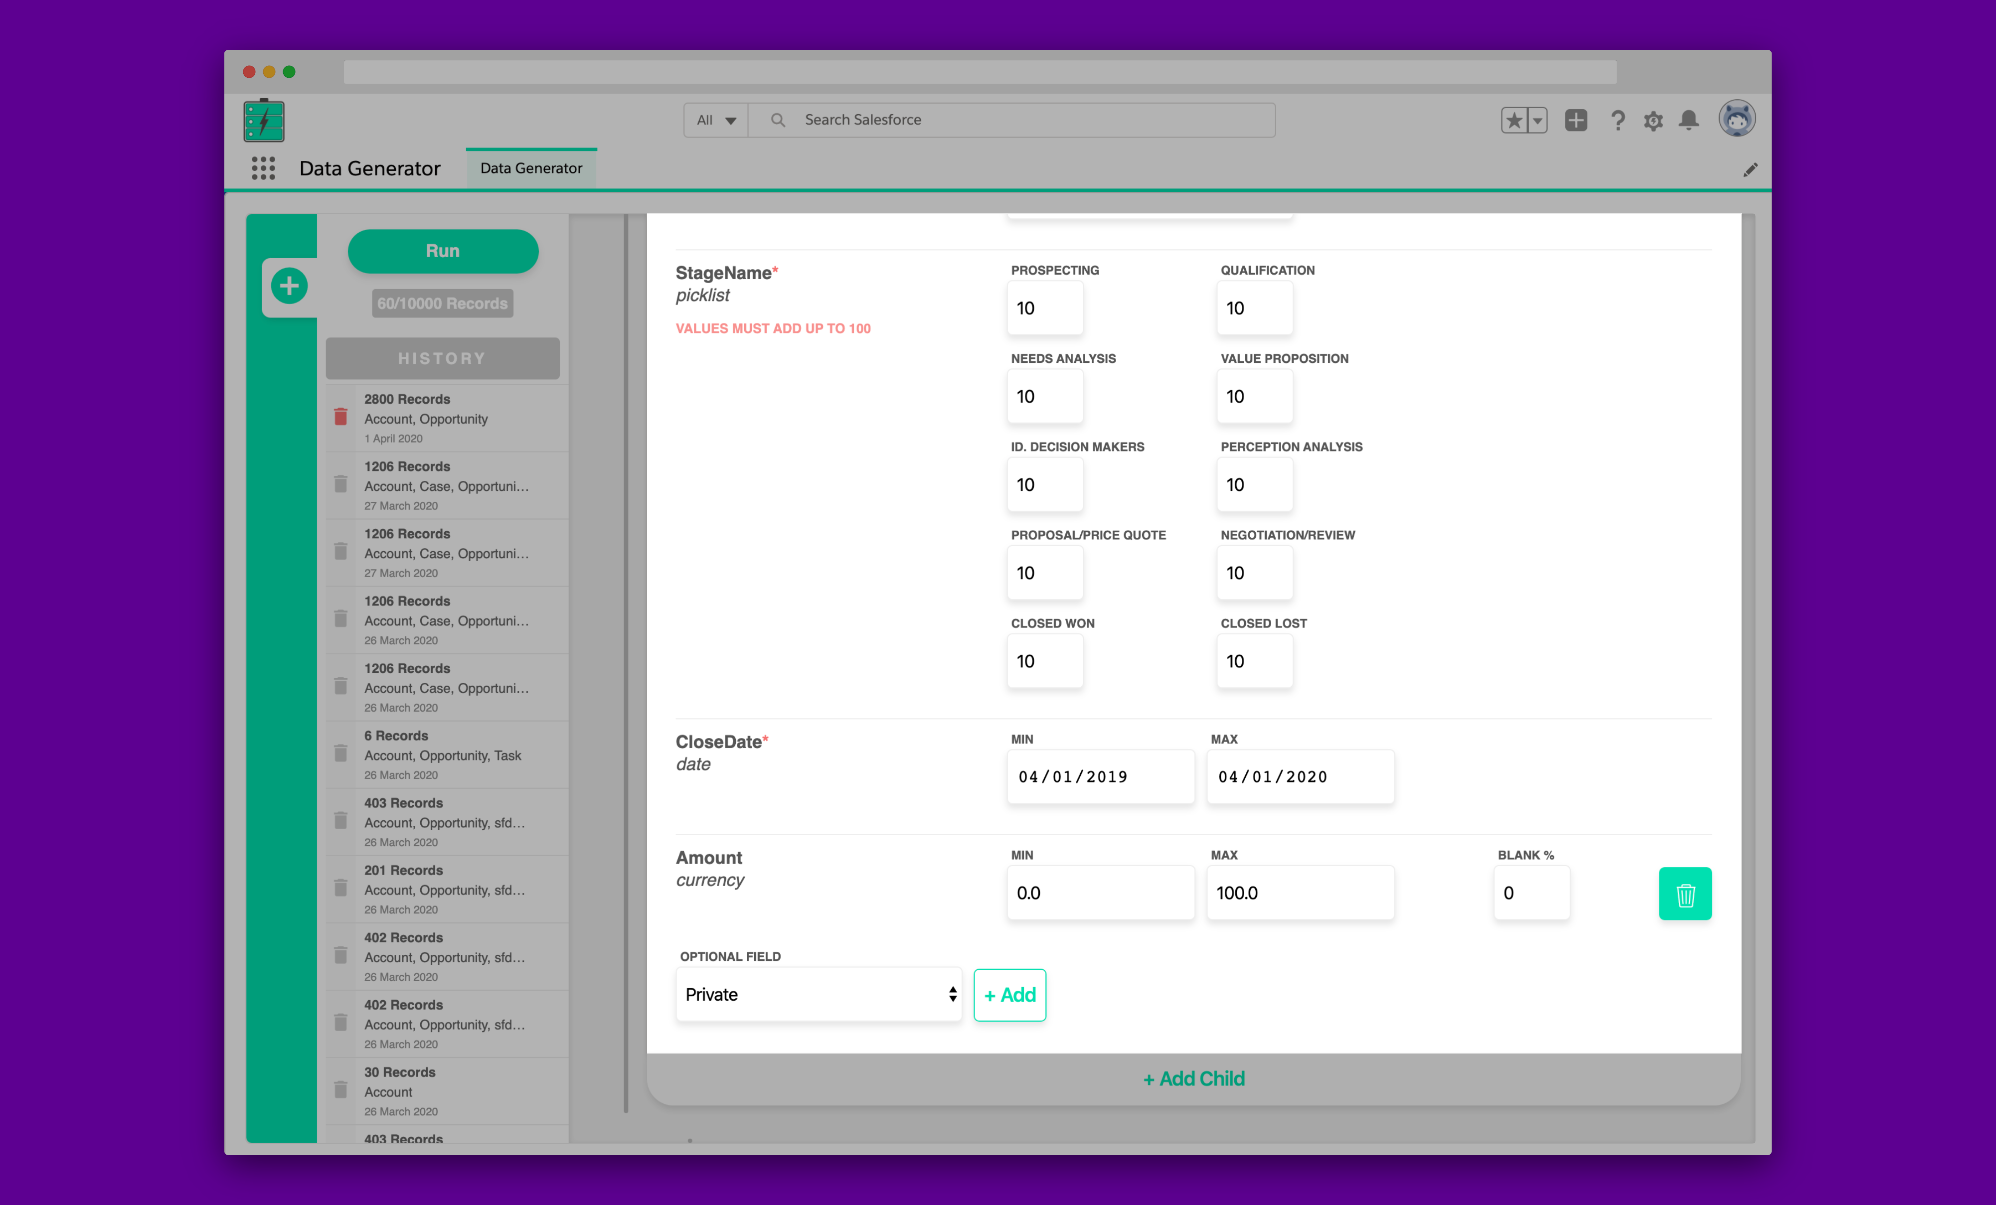Open the Setup gear icon

pyautogui.click(x=1654, y=120)
